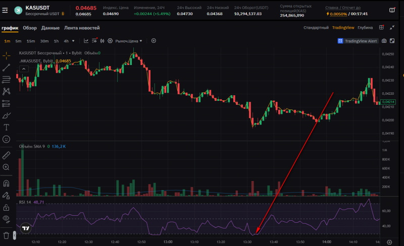Select the Стандартный chart mode

(316, 28)
